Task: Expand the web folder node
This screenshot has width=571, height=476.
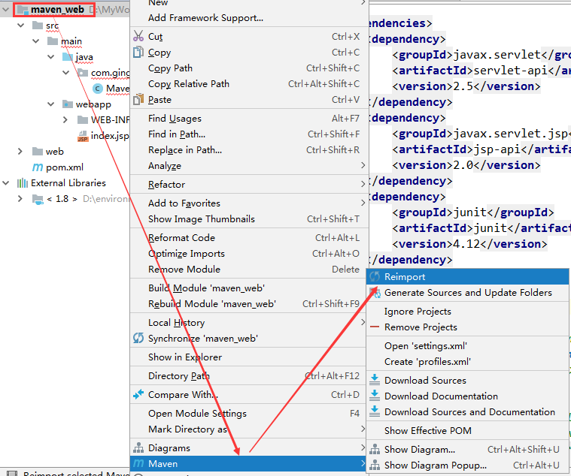Action: pos(20,151)
